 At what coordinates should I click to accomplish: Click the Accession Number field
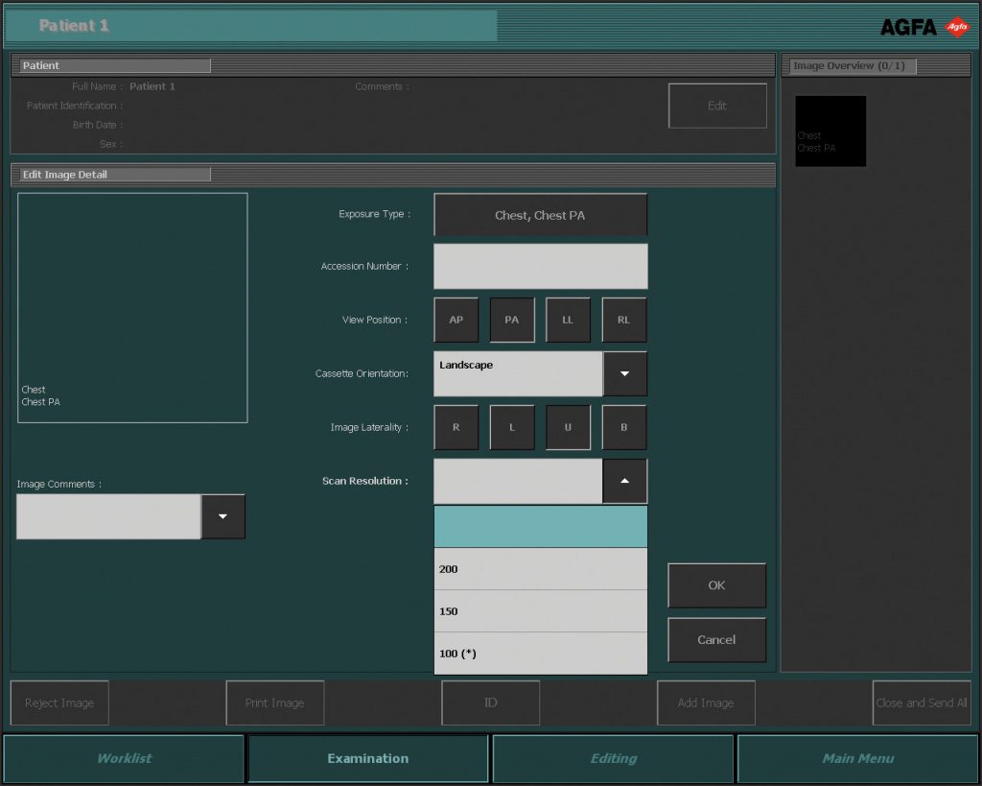coord(541,267)
